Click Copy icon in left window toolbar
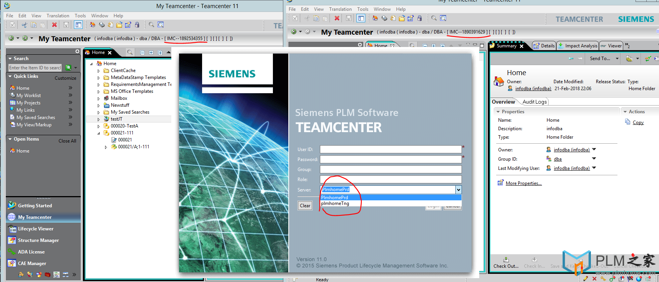The width and height of the screenshot is (659, 282). [x=33, y=25]
